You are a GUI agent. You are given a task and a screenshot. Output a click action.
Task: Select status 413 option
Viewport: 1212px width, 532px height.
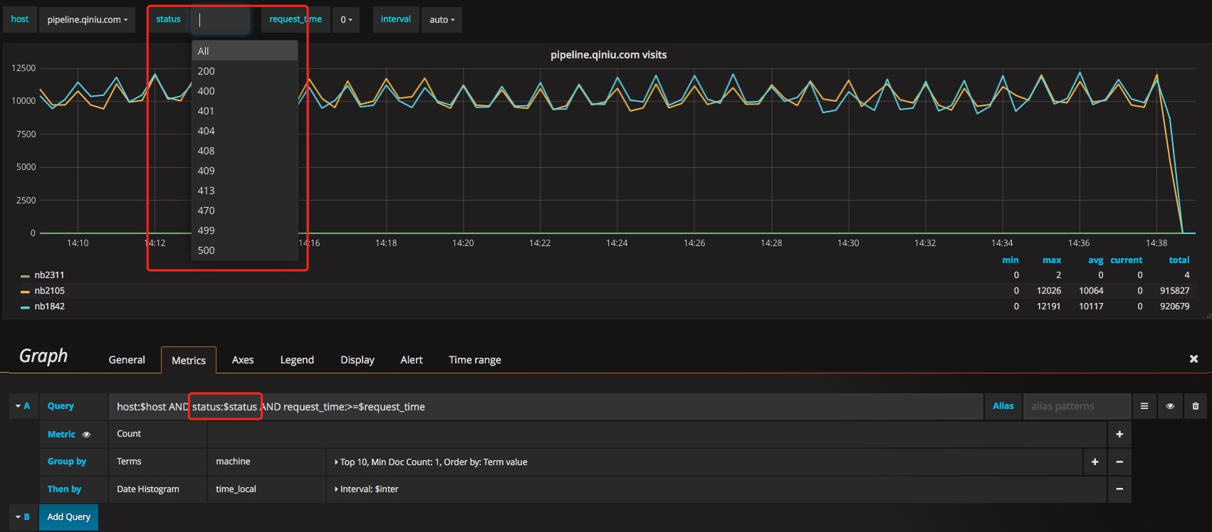tap(245, 191)
